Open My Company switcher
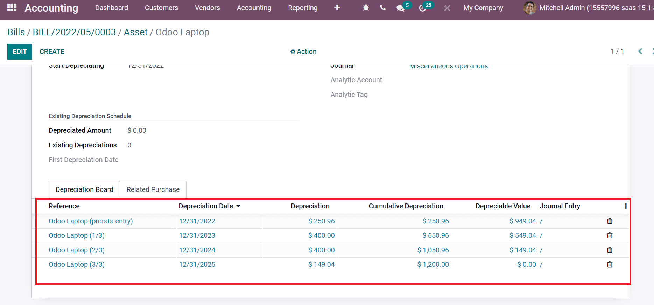This screenshot has height=305, width=654. coord(483,8)
